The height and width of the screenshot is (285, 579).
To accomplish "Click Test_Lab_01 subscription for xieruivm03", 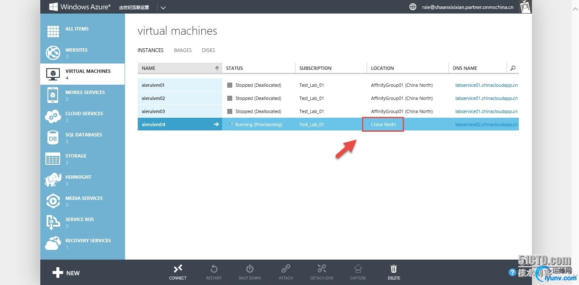I will [x=312, y=111].
